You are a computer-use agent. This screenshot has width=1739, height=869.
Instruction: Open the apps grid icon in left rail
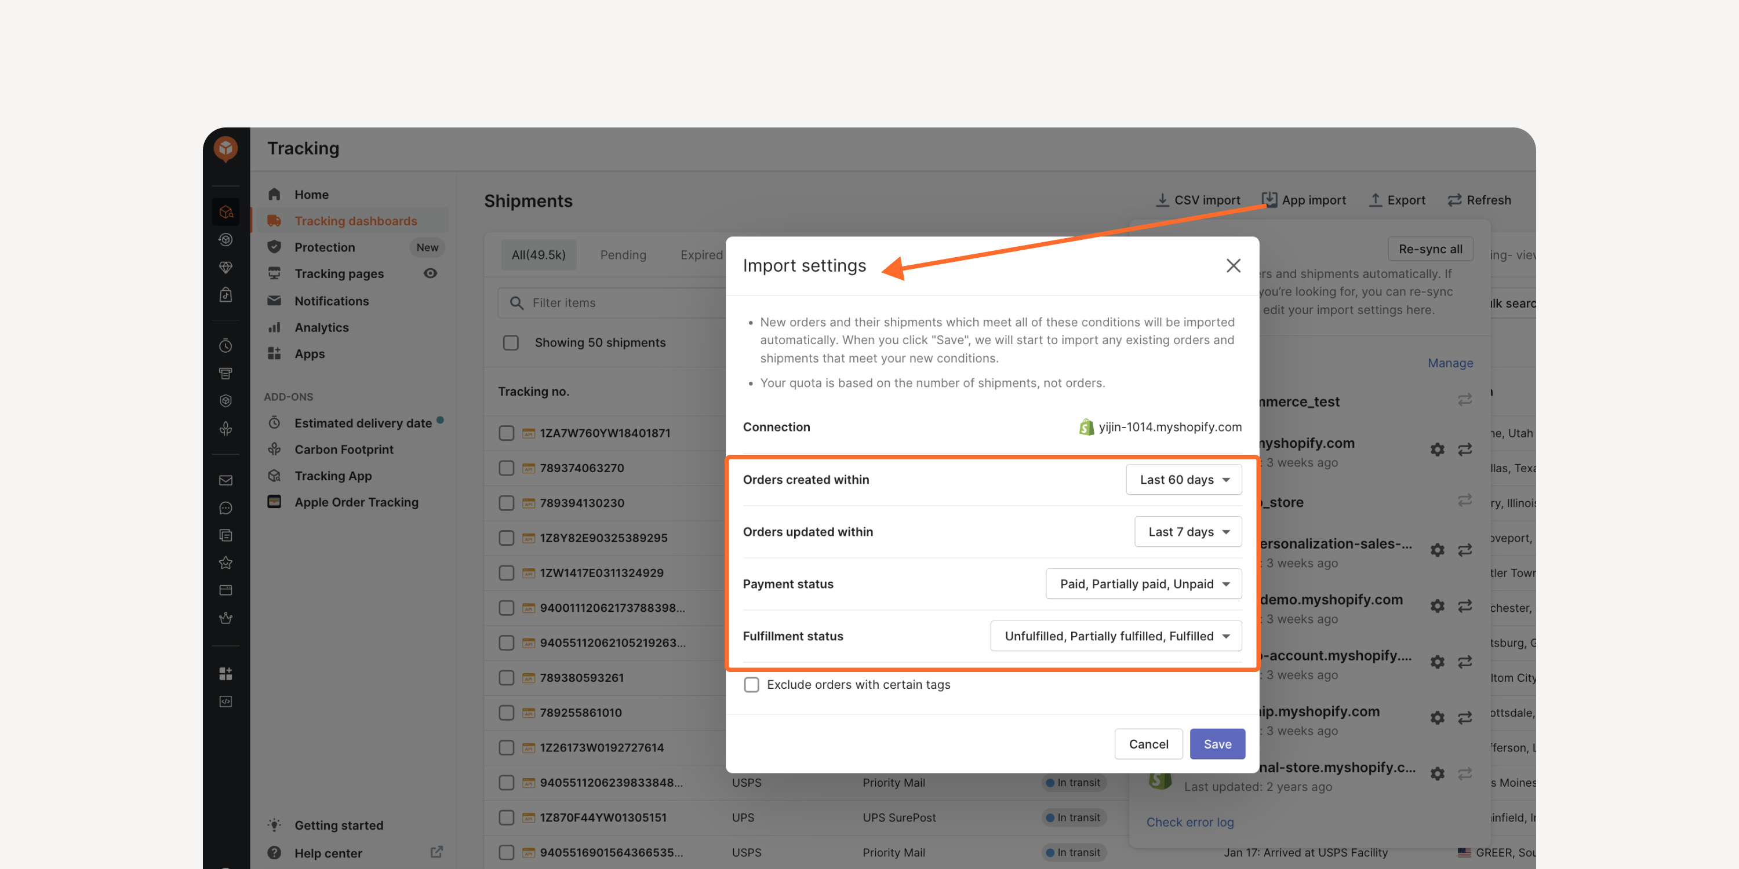pyautogui.click(x=225, y=673)
